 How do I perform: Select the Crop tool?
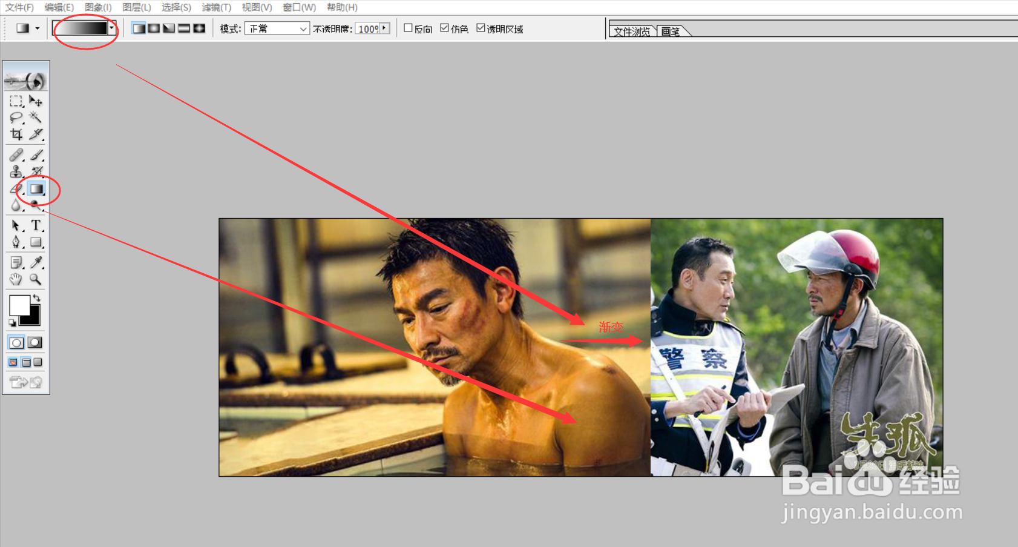pos(16,134)
